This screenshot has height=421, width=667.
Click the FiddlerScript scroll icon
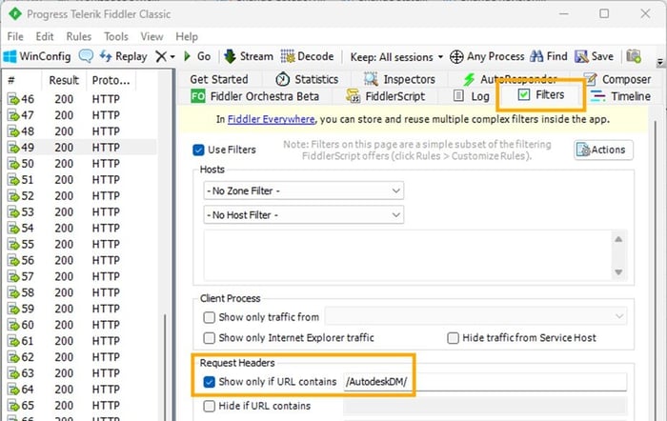354,96
